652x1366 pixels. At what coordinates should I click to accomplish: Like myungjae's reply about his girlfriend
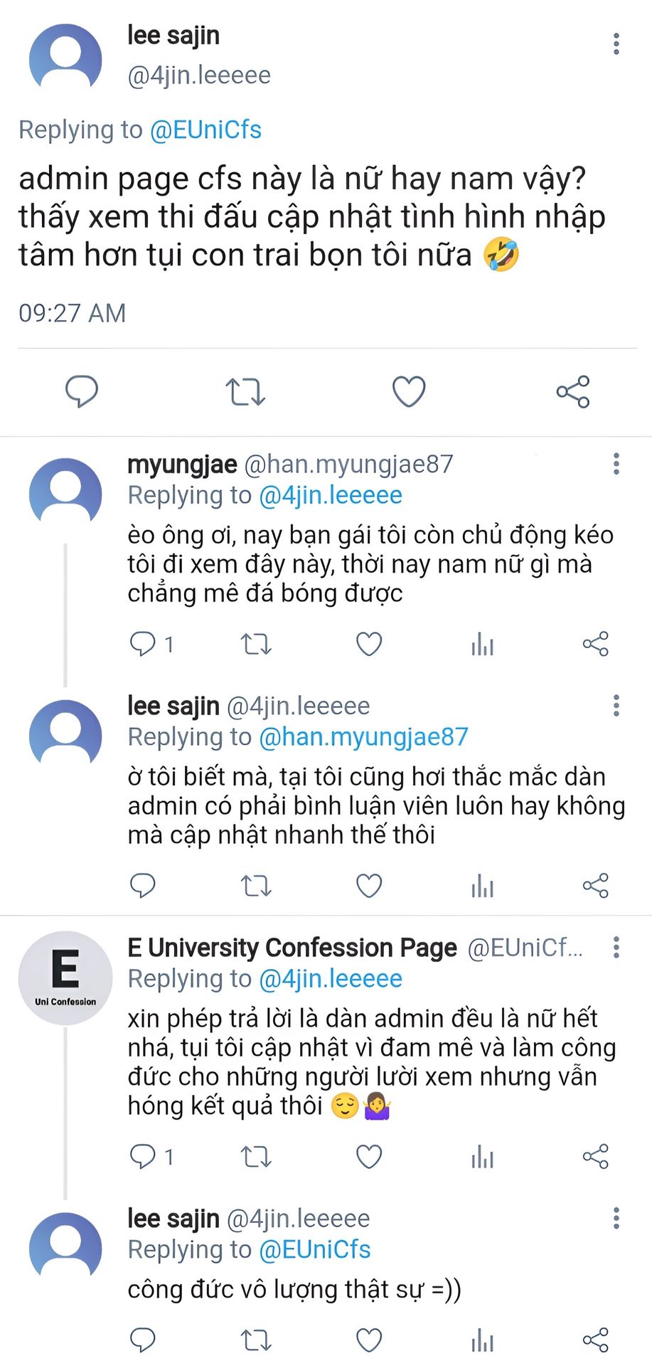point(369,645)
